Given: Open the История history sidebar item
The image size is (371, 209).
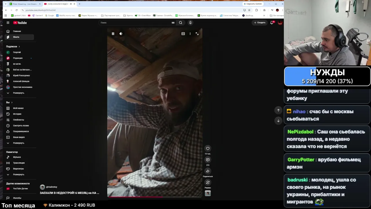Looking at the screenshot, I should (19, 114).
